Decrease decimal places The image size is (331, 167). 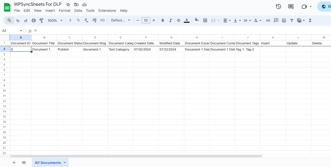pos(86,20)
